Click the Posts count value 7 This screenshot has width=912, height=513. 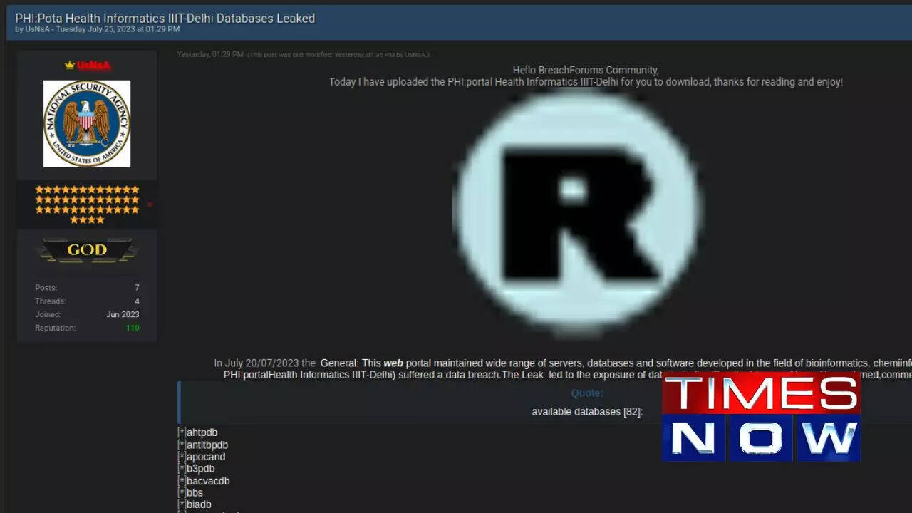[137, 288]
